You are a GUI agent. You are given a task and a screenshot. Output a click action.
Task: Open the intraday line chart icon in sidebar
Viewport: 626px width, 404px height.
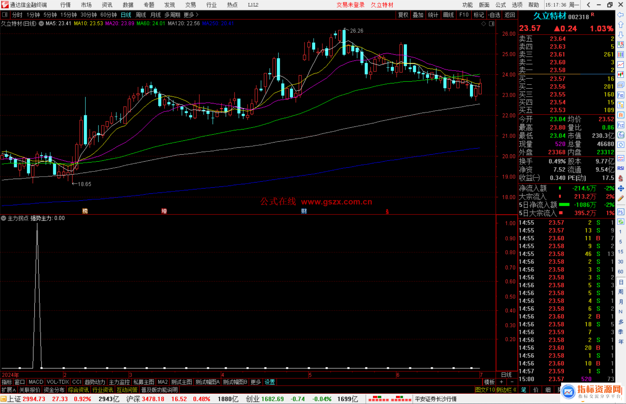click(620, 65)
